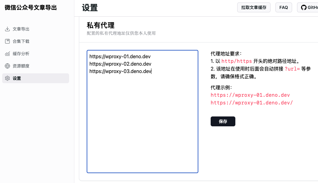Click the GitHub octocat icon
Viewport: 318px width, 183px height.
point(304,7)
